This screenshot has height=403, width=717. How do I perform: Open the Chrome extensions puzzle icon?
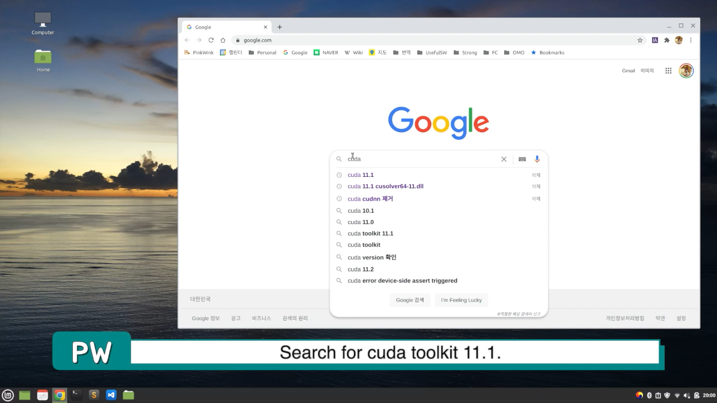pyautogui.click(x=667, y=40)
